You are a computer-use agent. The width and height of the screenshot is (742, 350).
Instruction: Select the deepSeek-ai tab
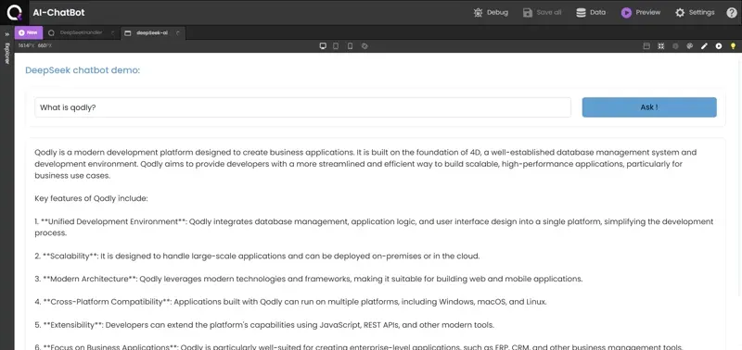152,33
